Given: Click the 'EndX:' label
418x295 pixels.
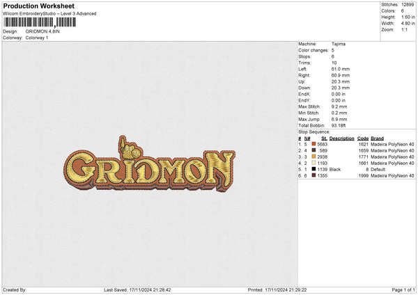Looking at the screenshot, I should (x=304, y=94).
